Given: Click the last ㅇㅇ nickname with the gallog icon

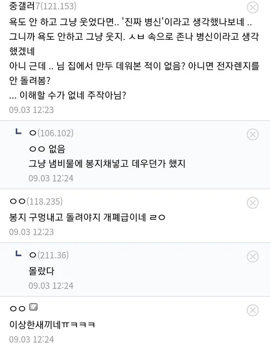Looking at the screenshot, I should click(18, 309).
